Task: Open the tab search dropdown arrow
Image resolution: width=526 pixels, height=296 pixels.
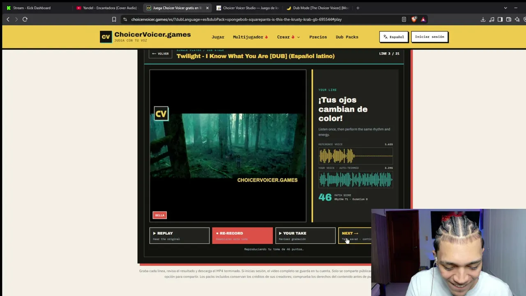Action: (505, 8)
